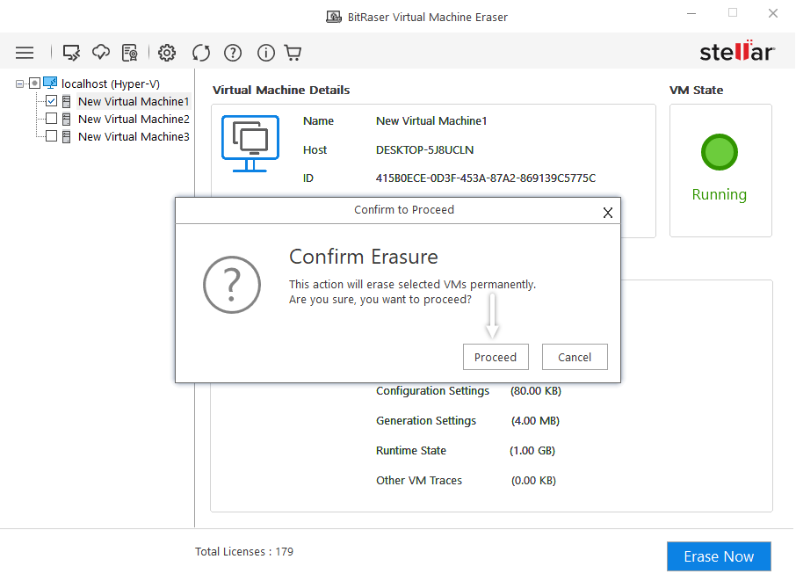
Task: Click the Other VM Traces label
Action: 419,481
